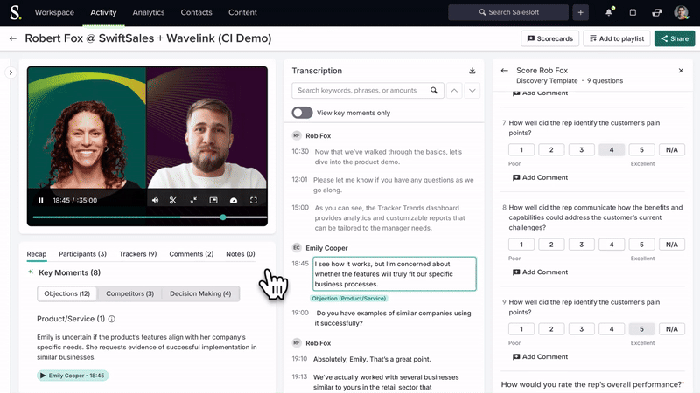Close the Score Rob Fox panel
Image resolution: width=700 pixels, height=393 pixels.
pos(681,71)
